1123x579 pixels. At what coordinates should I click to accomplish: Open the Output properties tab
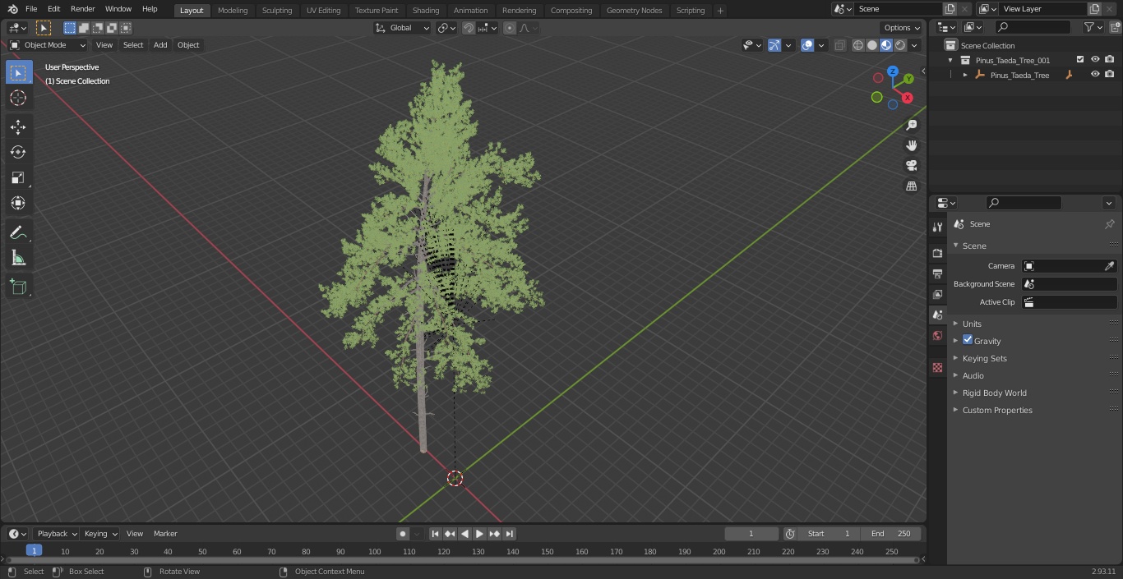pyautogui.click(x=937, y=273)
